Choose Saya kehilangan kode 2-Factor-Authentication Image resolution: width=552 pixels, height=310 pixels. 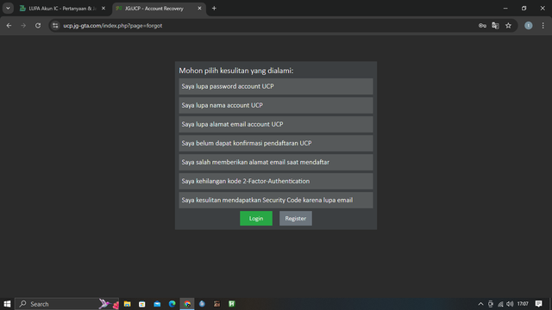tap(276, 182)
